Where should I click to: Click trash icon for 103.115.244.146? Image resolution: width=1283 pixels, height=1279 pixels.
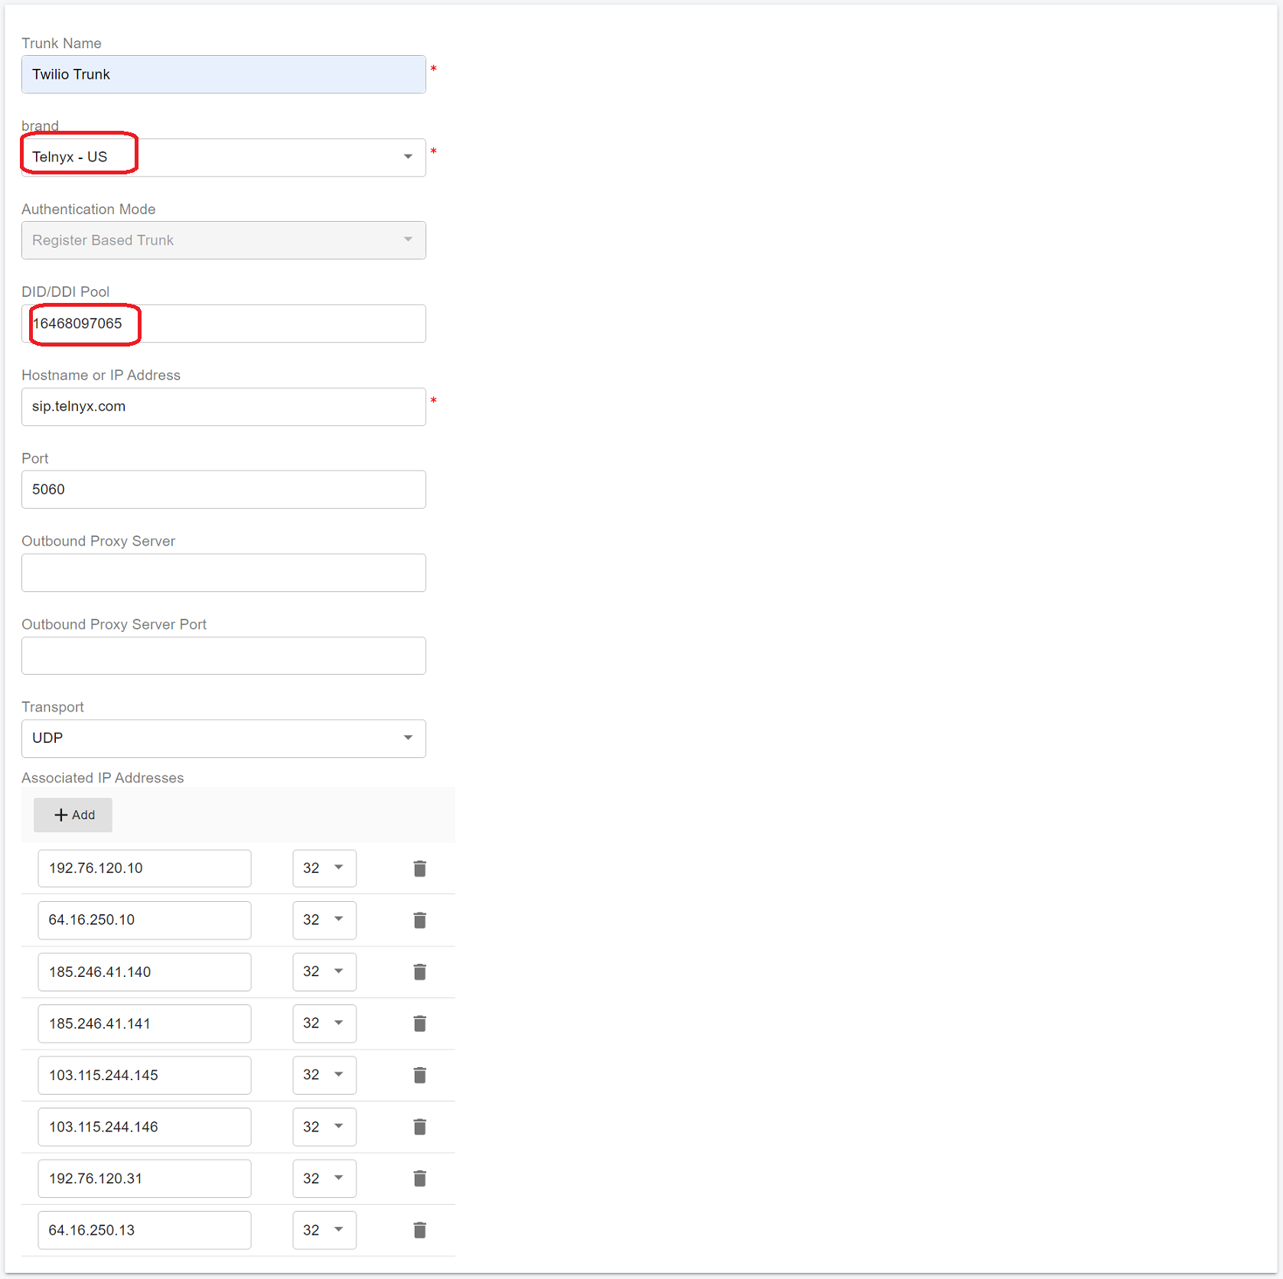(x=419, y=1127)
